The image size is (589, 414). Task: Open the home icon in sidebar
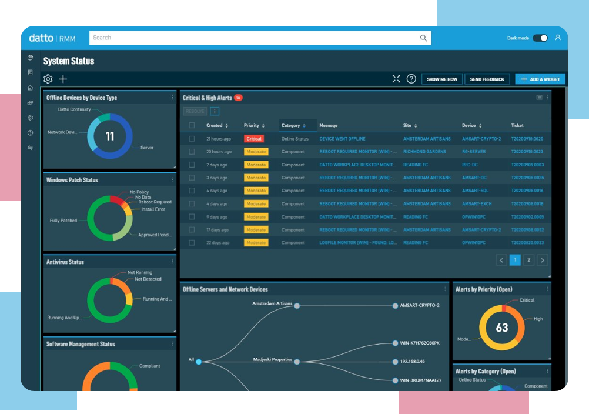pyautogui.click(x=30, y=88)
